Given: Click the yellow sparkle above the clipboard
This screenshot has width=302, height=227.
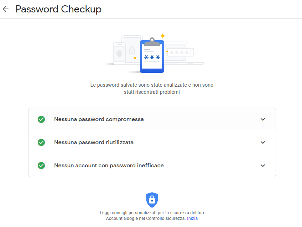Looking at the screenshot, I should click(x=163, y=36).
